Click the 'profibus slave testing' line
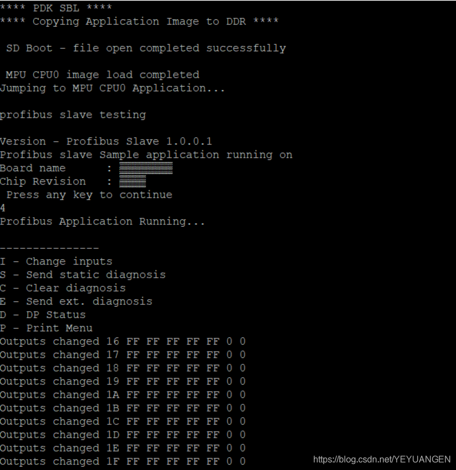Screen dimensions: 456x470 coord(73,114)
